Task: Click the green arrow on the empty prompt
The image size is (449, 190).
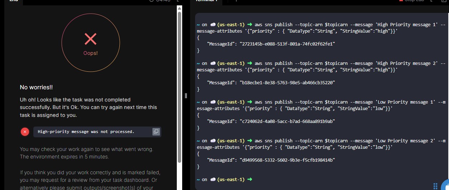Action: tap(250, 179)
